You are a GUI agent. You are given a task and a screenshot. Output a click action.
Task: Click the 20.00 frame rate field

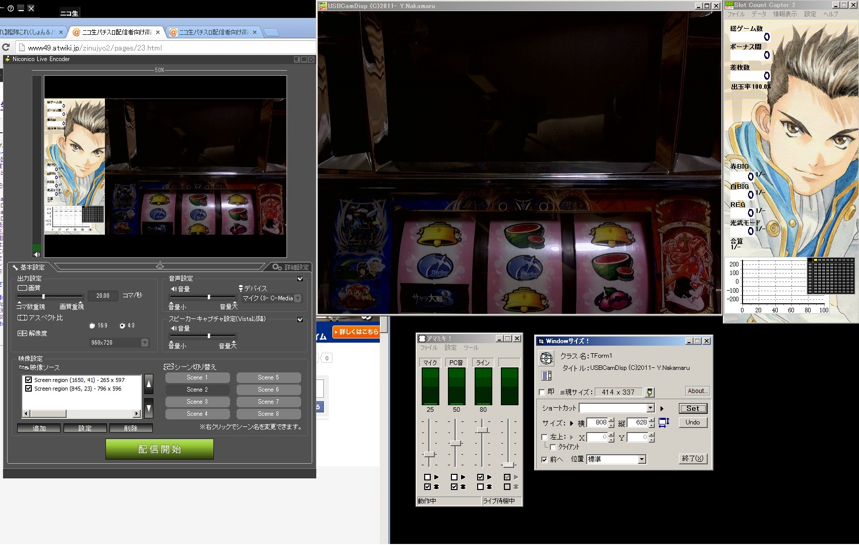point(103,296)
